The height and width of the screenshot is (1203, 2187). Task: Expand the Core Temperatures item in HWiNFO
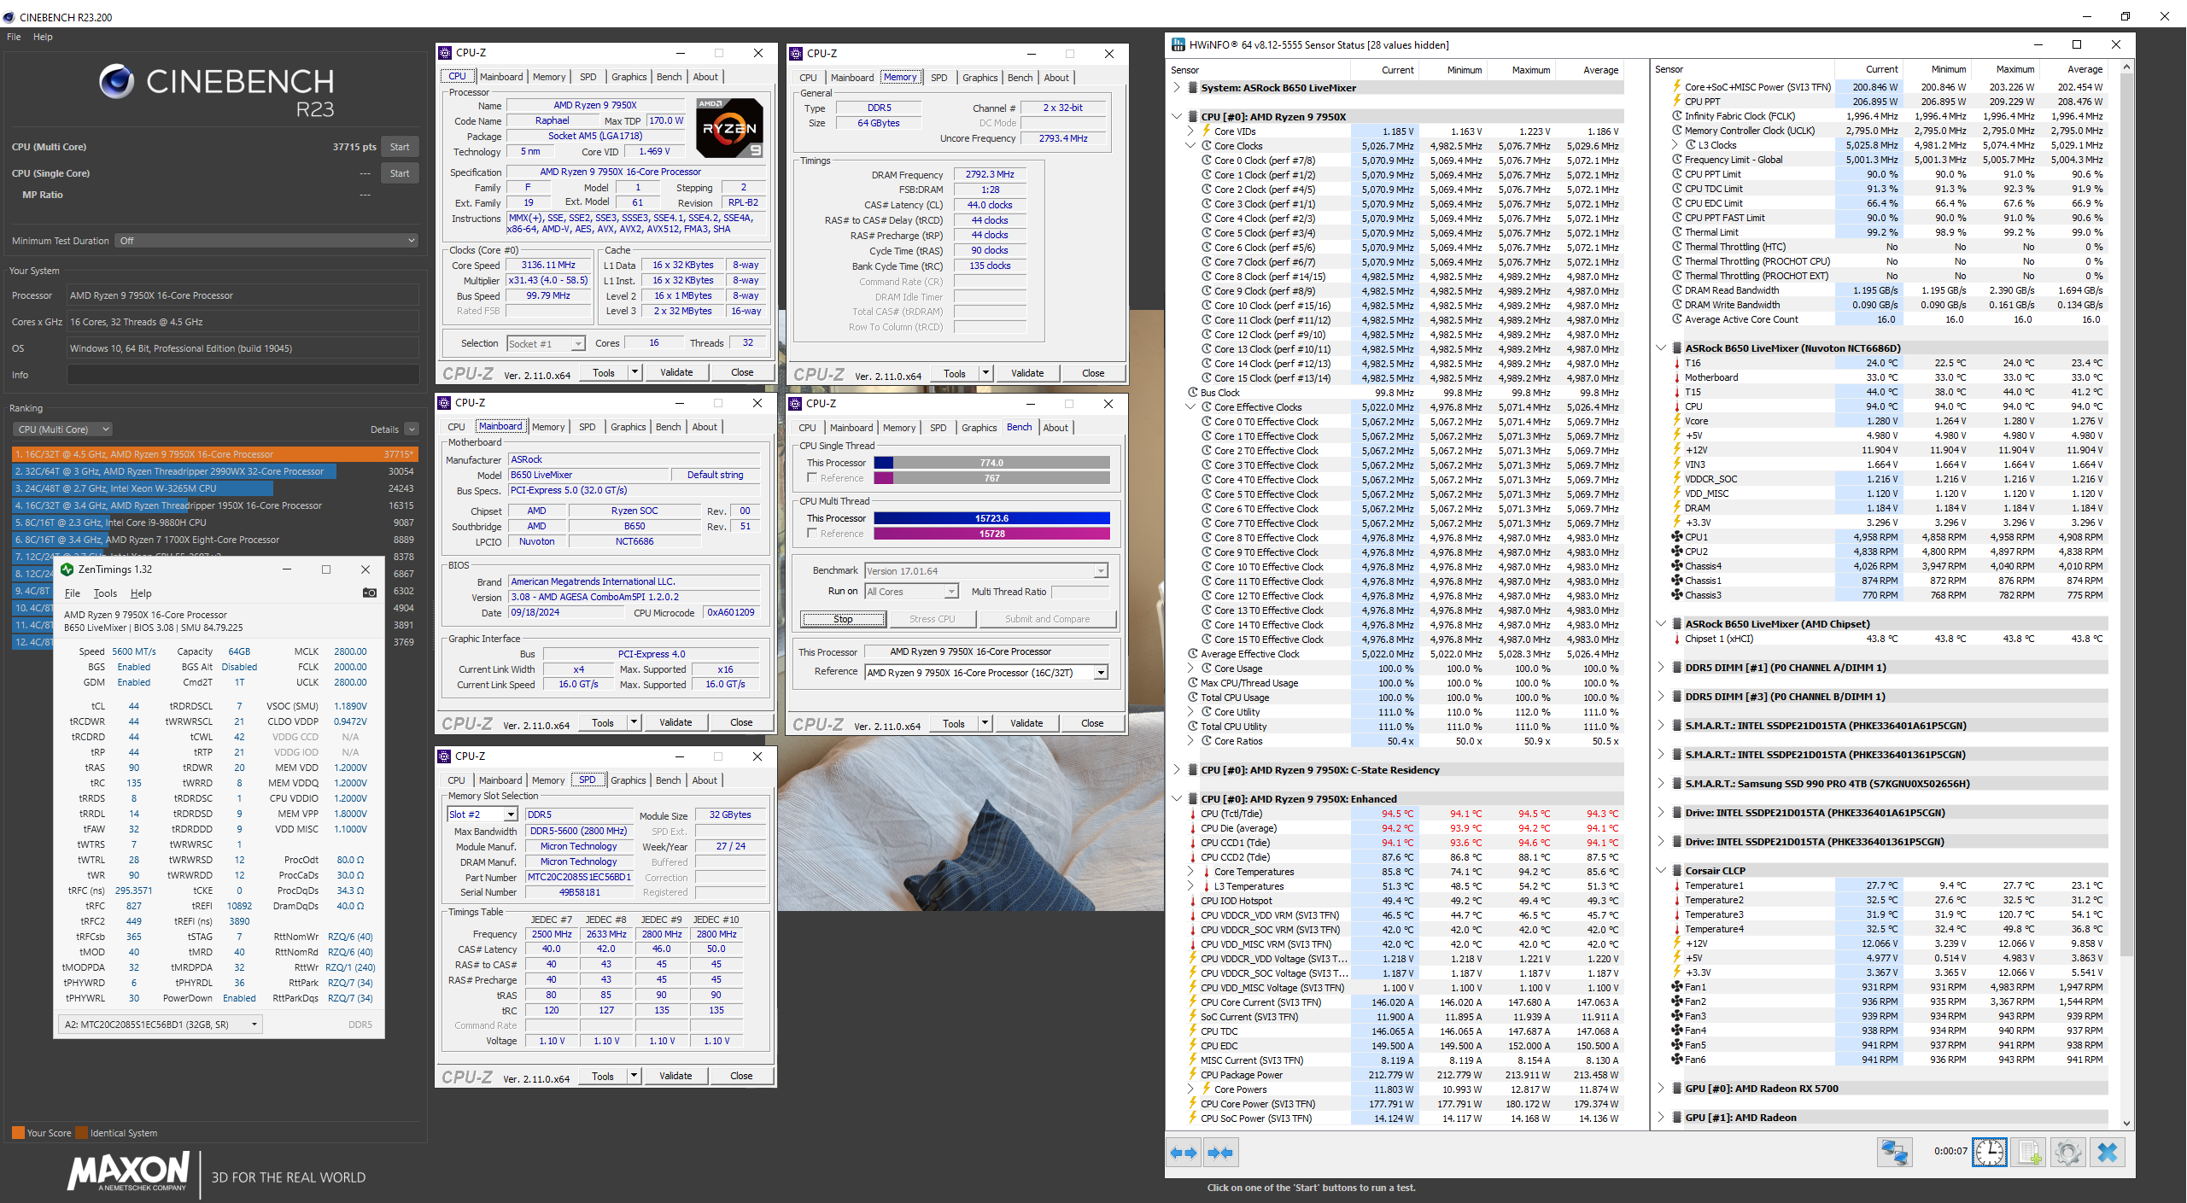[x=1191, y=872]
